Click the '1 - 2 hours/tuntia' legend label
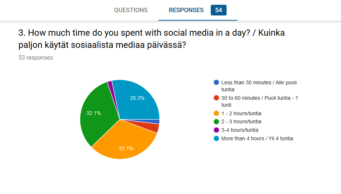The width and height of the screenshot is (341, 194). point(241,113)
